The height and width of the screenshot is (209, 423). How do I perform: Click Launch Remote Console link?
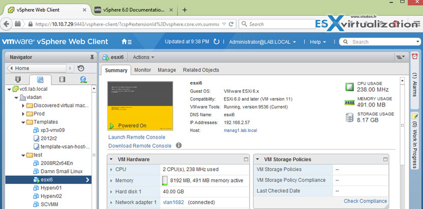(137, 137)
